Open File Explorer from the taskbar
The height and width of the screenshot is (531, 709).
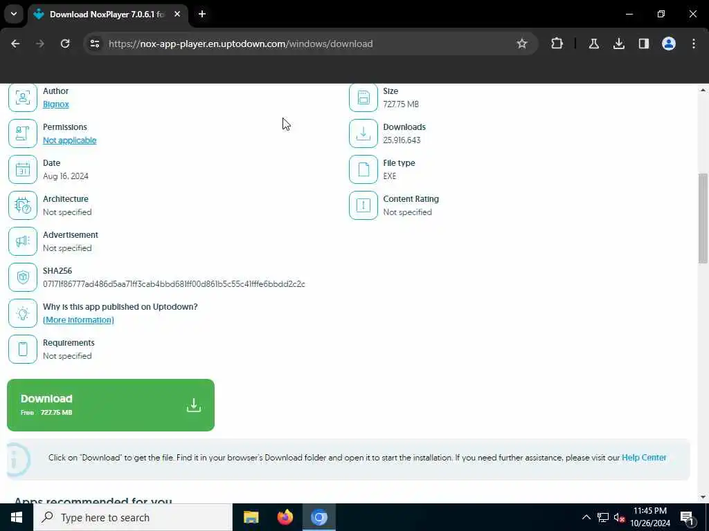point(251,517)
